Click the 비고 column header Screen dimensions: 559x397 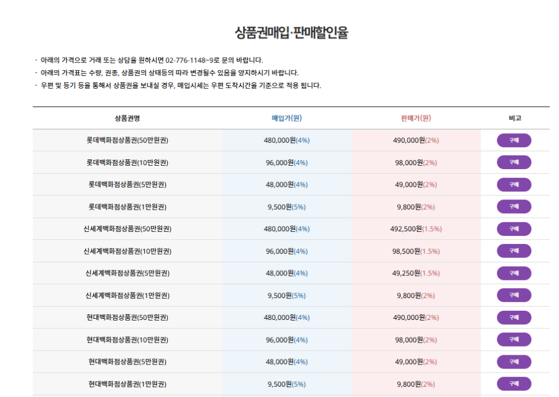(515, 118)
